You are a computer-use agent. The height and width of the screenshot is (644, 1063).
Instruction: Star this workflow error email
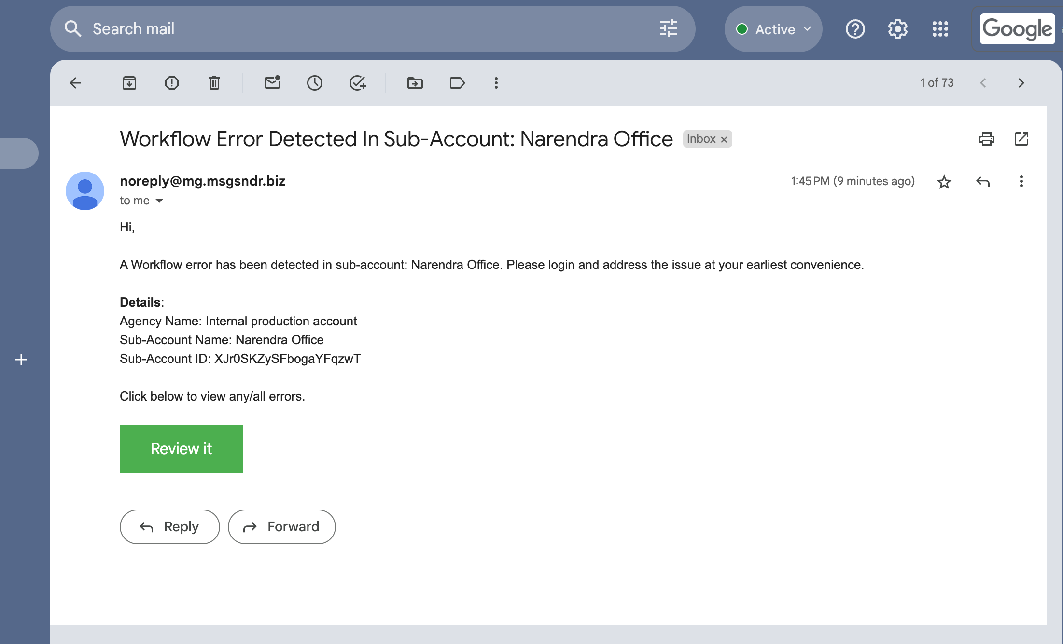[x=944, y=182]
